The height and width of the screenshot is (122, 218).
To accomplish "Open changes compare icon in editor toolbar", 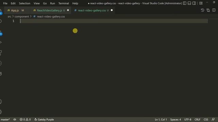I will pos(208,10).
